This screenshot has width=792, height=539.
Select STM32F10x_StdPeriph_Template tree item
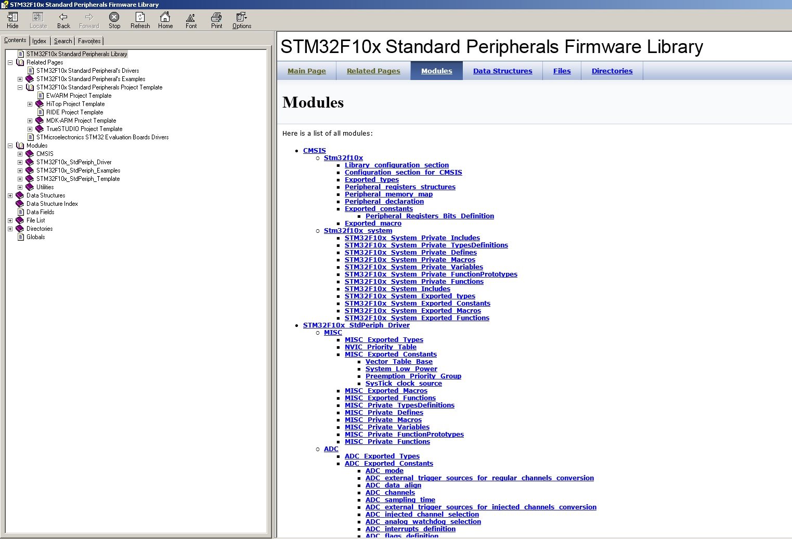pyautogui.click(x=78, y=179)
